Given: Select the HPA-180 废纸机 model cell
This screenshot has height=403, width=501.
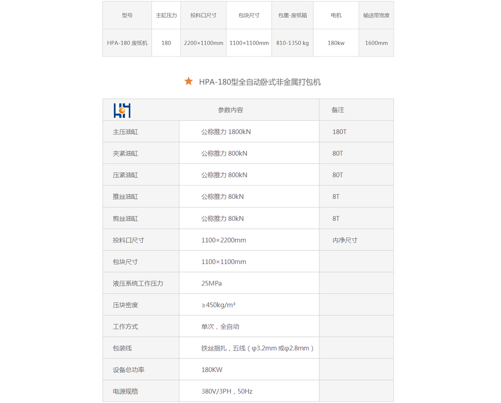Looking at the screenshot, I should click(127, 43).
